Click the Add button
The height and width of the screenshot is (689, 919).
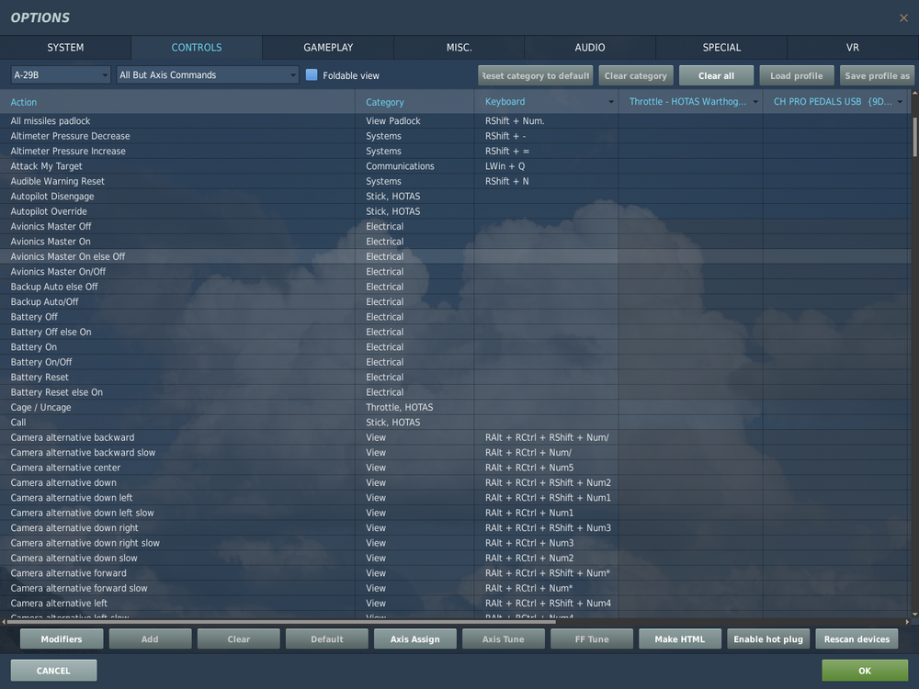pyautogui.click(x=150, y=639)
